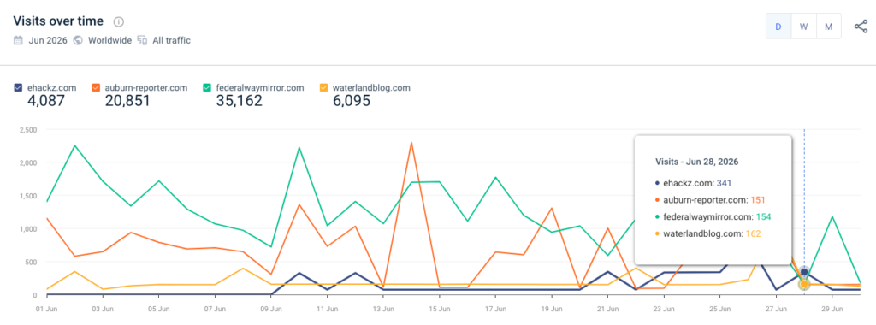Uncheck the ehackz.com series checkbox

(18, 88)
